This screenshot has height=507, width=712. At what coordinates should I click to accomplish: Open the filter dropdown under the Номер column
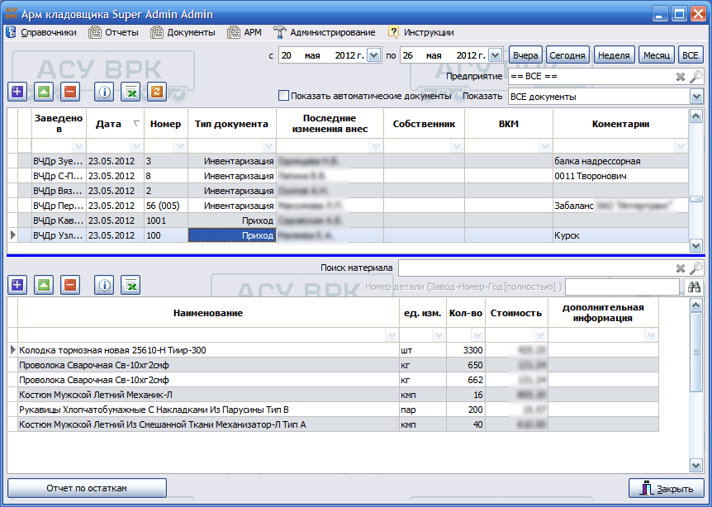pos(180,146)
